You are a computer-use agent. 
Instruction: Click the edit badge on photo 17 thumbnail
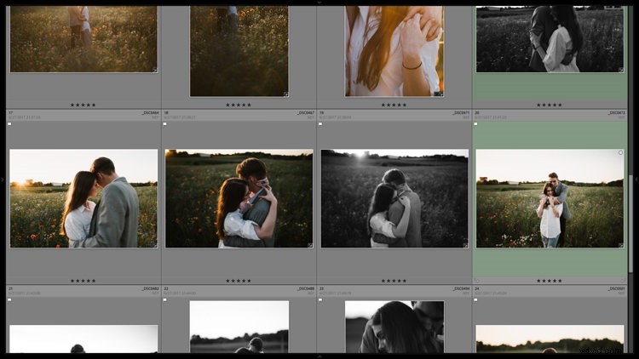tap(154, 246)
